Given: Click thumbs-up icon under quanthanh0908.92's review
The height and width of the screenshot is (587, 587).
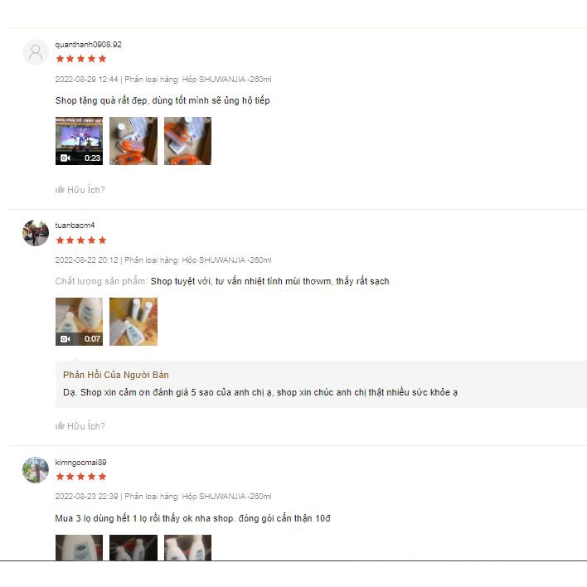Looking at the screenshot, I should (x=60, y=189).
